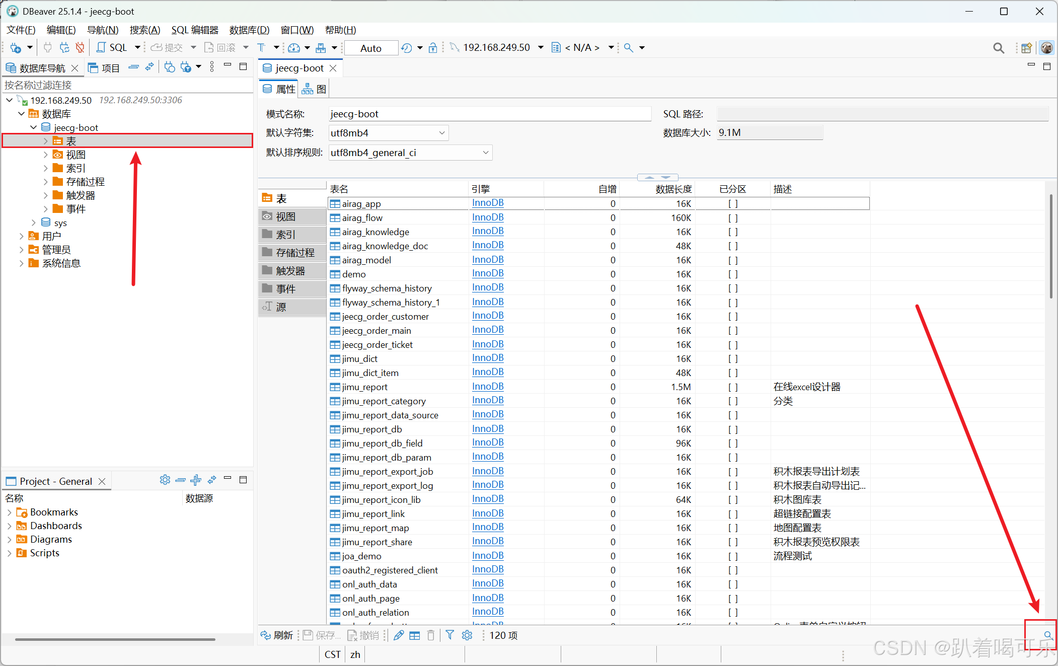Screen dimensions: 1058x666
Task: Select the jimu_report table row
Action: tap(365, 387)
